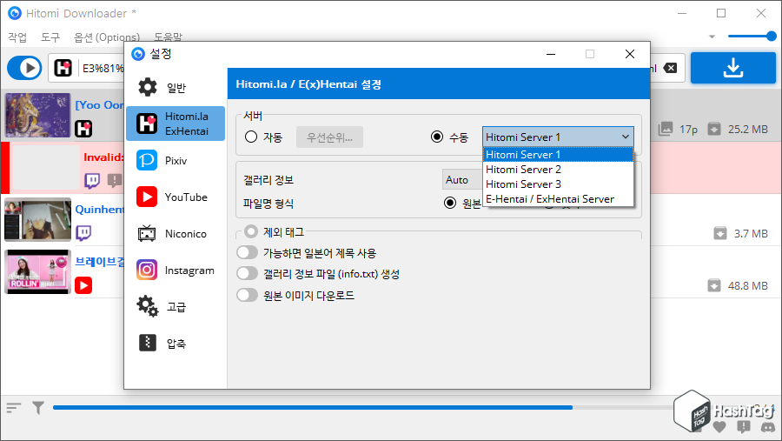This screenshot has height=441, width=782.
Task: Expand the small arrow beside top slider
Action: pos(712,37)
